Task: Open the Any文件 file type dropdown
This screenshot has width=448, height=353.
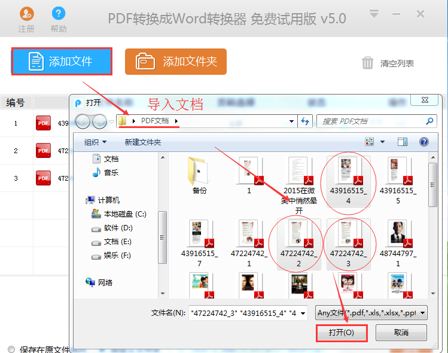Action: tap(371, 313)
